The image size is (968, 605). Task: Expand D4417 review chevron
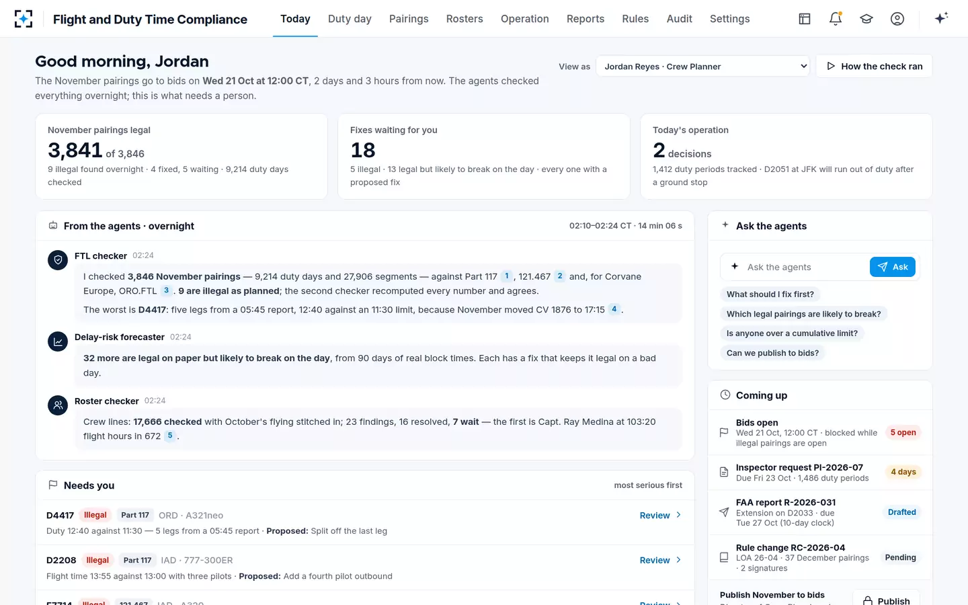point(678,515)
